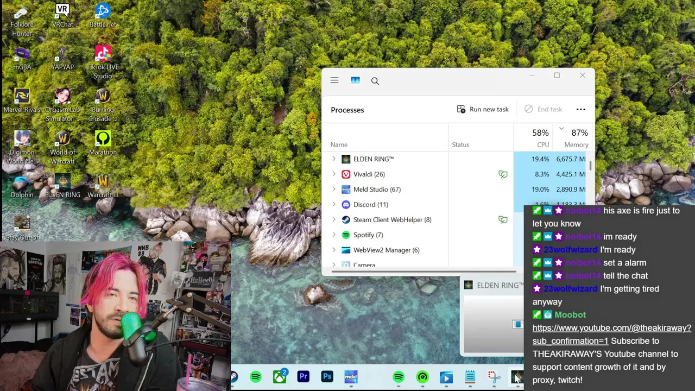Select the Discord process icon

346,205
